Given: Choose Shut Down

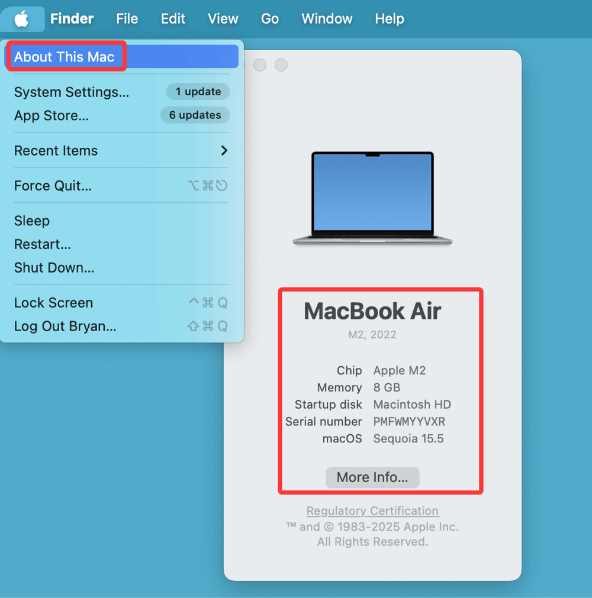Looking at the screenshot, I should pos(54,267).
